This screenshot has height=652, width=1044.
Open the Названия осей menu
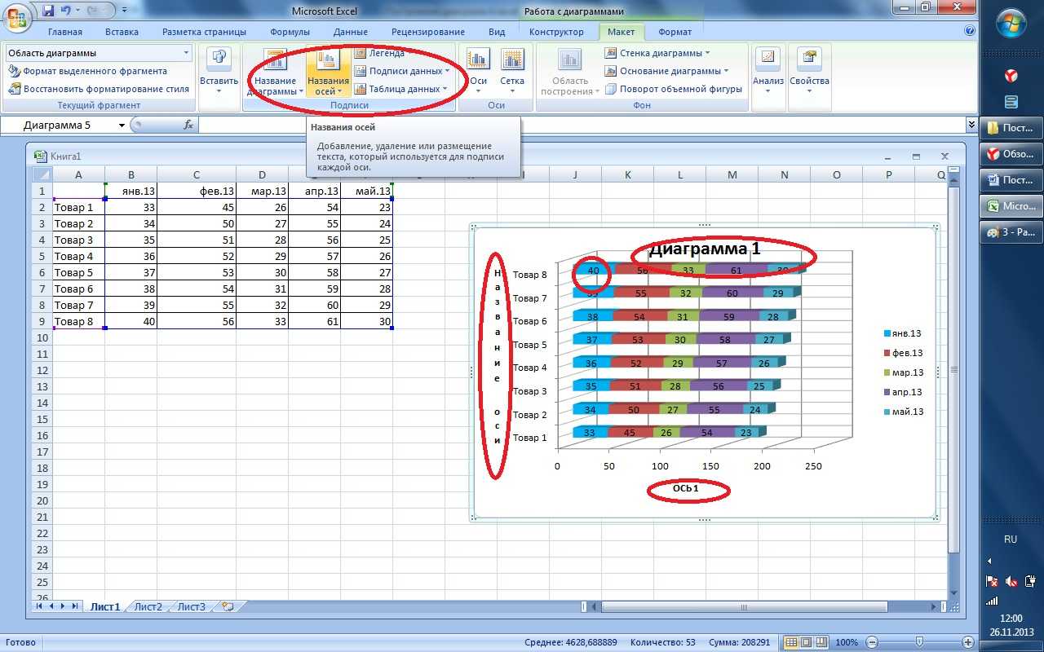328,73
